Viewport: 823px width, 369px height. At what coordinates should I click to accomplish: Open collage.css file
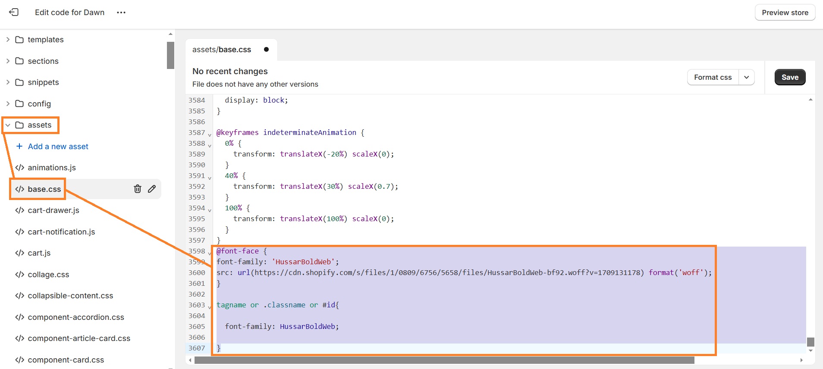(x=48, y=275)
